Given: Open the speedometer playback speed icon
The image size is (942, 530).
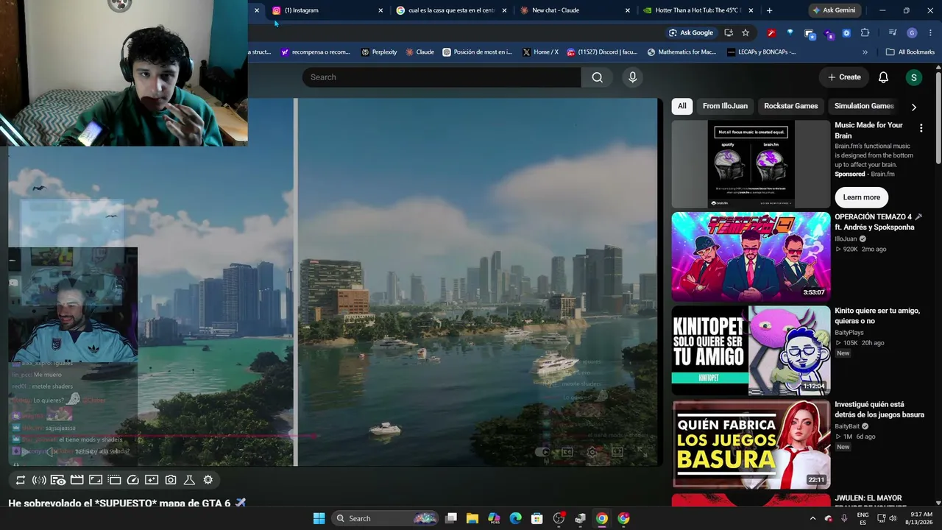Looking at the screenshot, I should [x=133, y=480].
